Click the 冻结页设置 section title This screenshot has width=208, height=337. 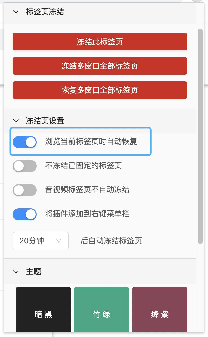pyautogui.click(x=45, y=121)
